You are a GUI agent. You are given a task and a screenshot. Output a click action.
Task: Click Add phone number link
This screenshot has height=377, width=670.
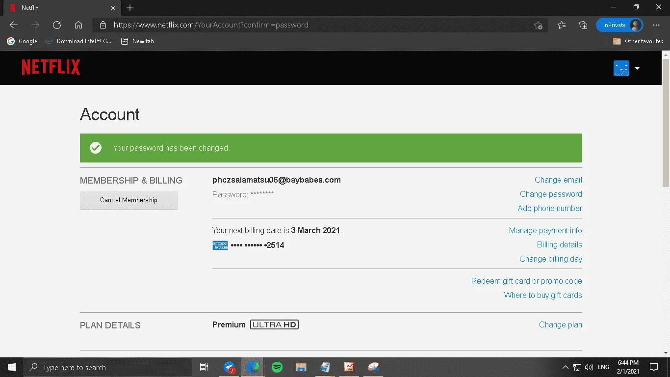point(550,209)
